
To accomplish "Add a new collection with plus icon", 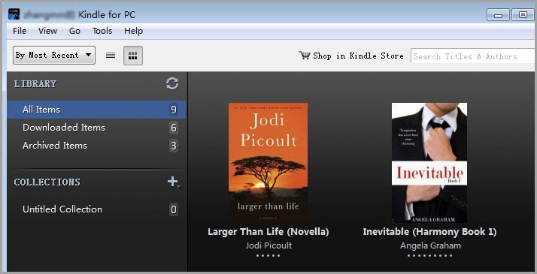I will tap(173, 182).
